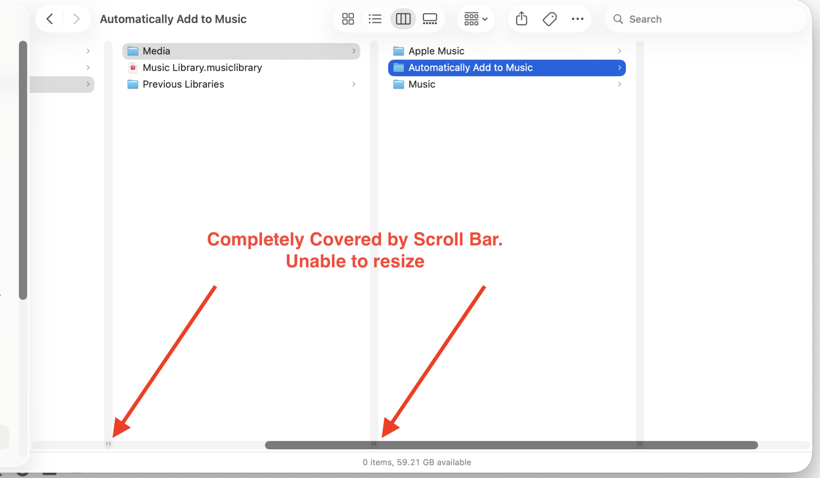Click the horizontal scrollbar thumb
The width and height of the screenshot is (820, 478).
(x=511, y=445)
